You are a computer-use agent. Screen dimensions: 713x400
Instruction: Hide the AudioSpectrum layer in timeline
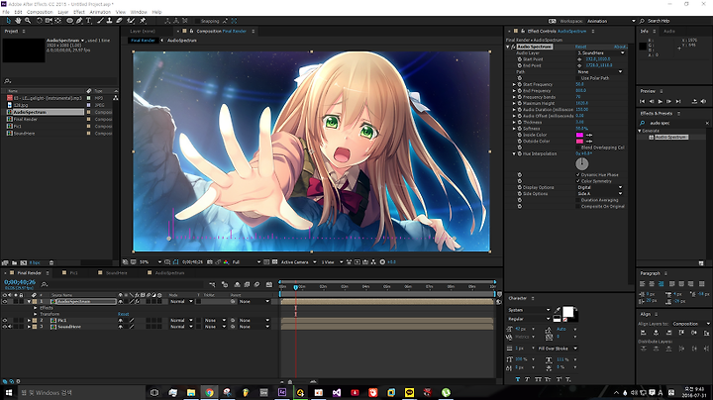pos(5,301)
